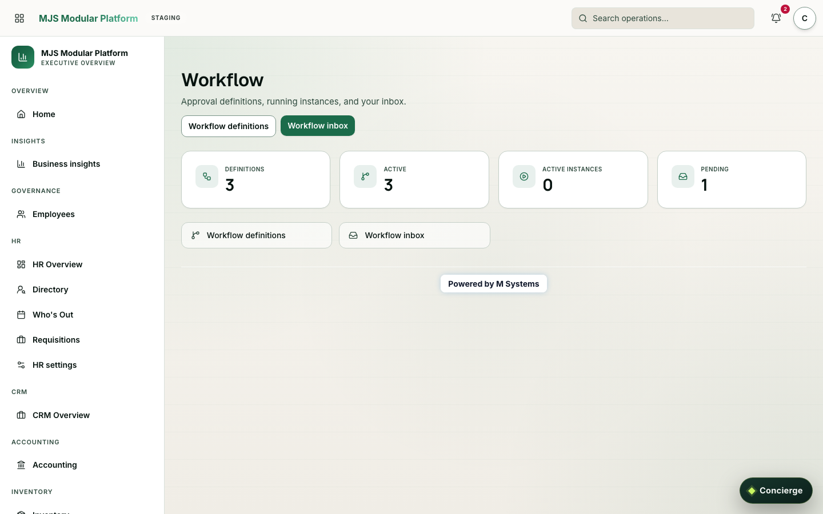Open Business insights page
The height and width of the screenshot is (514, 823).
coord(82,164)
